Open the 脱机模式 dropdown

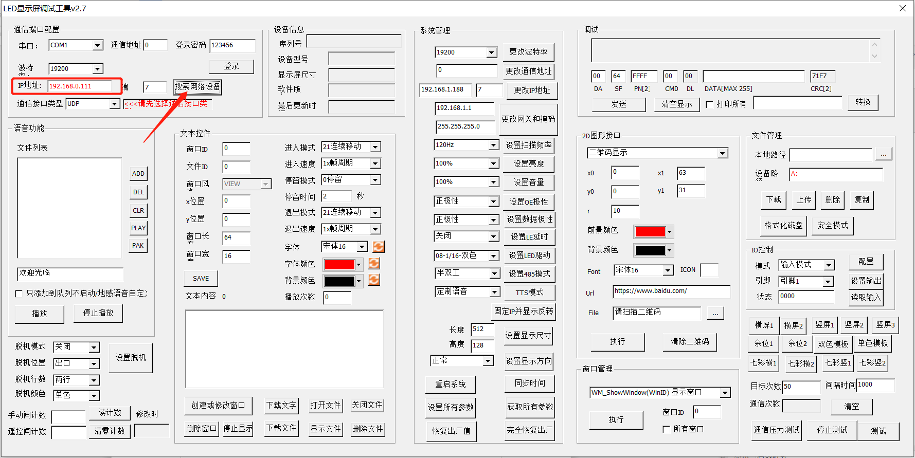point(94,347)
